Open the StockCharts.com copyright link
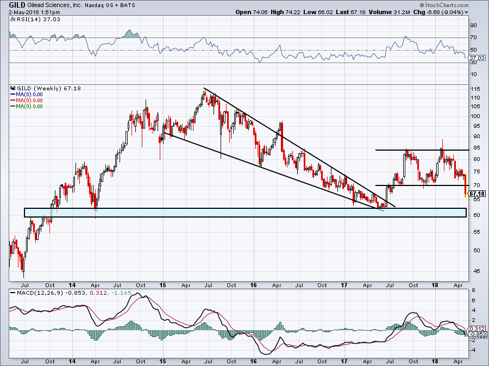 coord(444,5)
